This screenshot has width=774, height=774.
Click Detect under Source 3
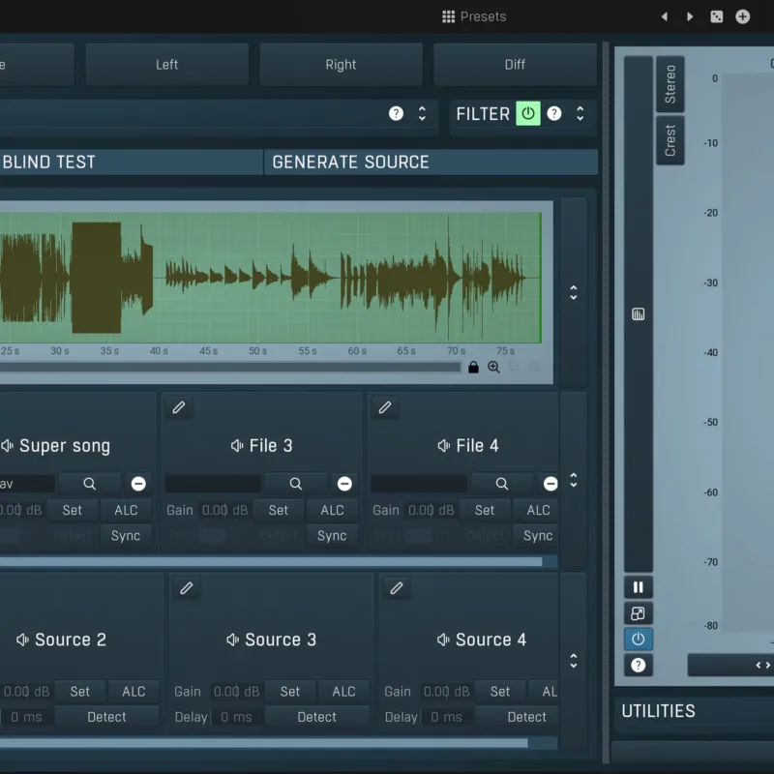pos(317,717)
